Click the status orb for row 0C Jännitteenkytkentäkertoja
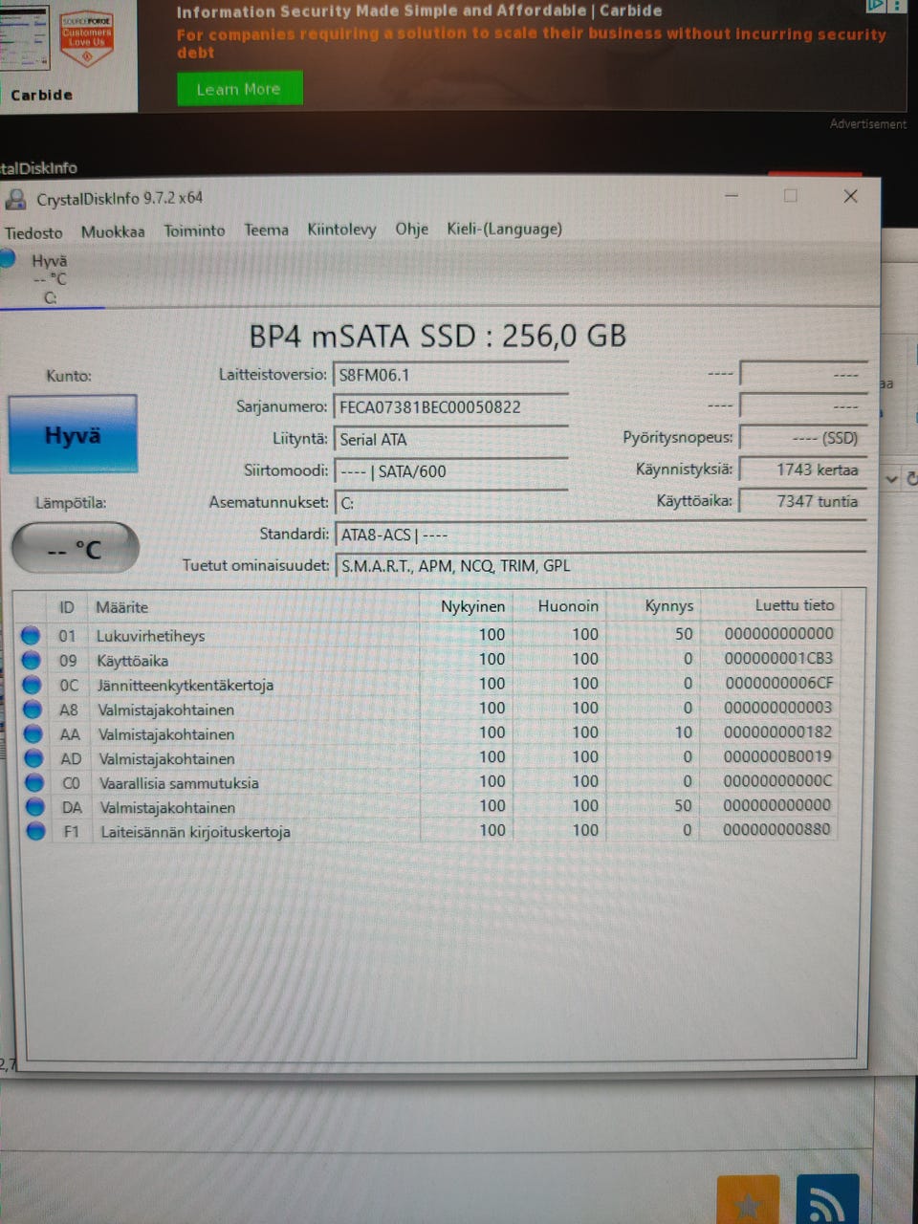 pyautogui.click(x=32, y=685)
